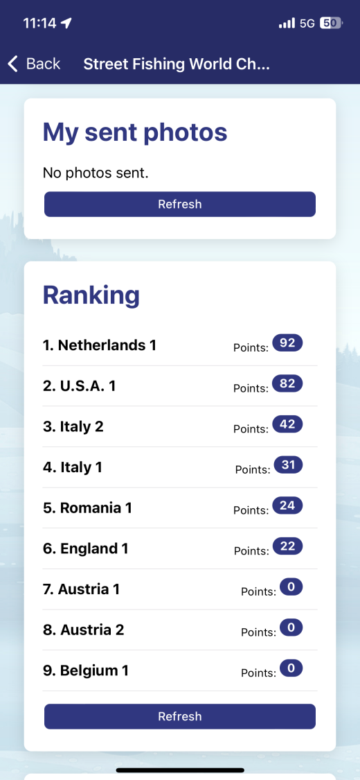Open the Romania 1 team row
The width and height of the screenshot is (360, 780).
(180, 508)
